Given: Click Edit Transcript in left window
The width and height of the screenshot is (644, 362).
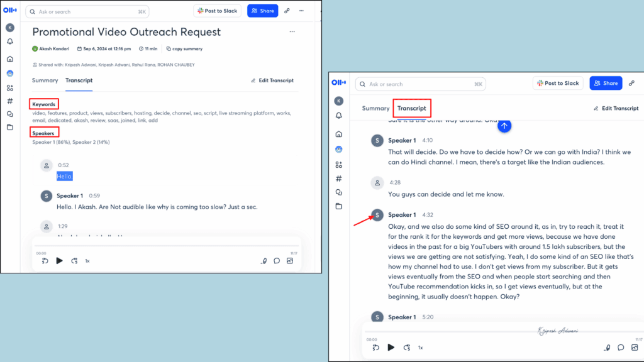Looking at the screenshot, I should (x=272, y=80).
